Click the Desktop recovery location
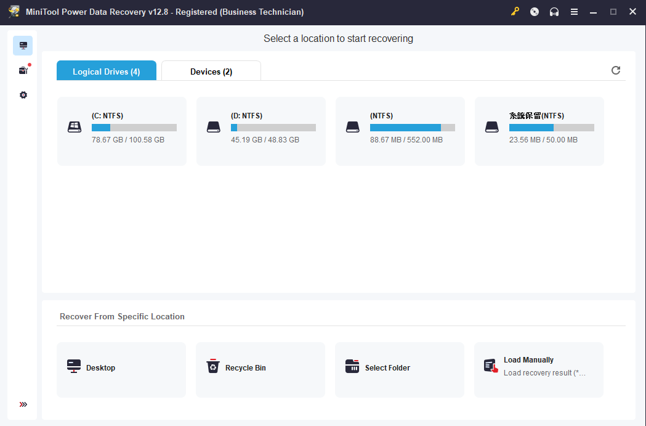The image size is (646, 426). click(x=121, y=369)
